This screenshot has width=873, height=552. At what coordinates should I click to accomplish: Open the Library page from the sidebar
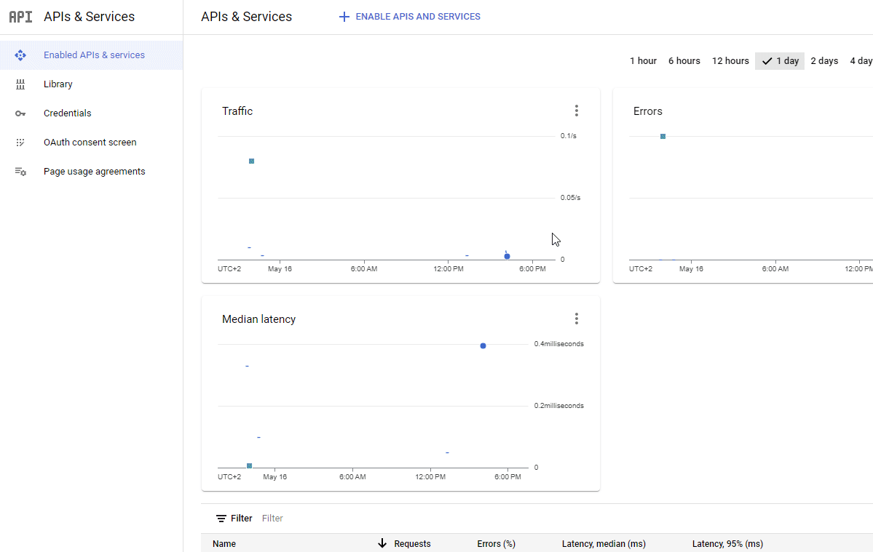pyautogui.click(x=58, y=84)
